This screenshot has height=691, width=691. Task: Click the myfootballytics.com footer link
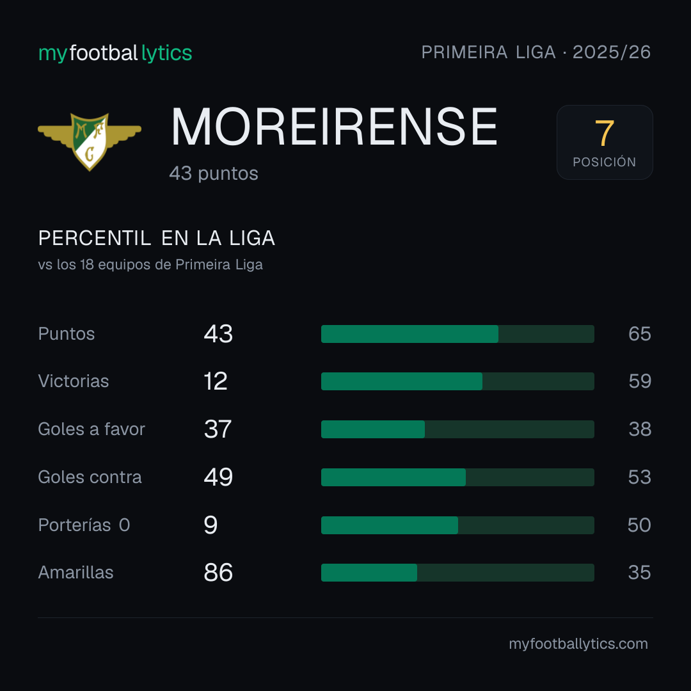tap(578, 644)
